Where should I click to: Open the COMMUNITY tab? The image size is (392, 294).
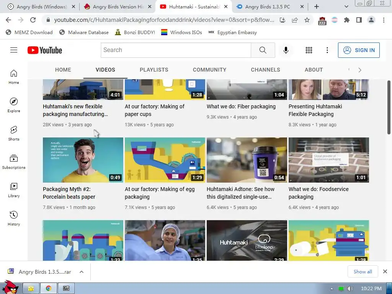(x=209, y=70)
